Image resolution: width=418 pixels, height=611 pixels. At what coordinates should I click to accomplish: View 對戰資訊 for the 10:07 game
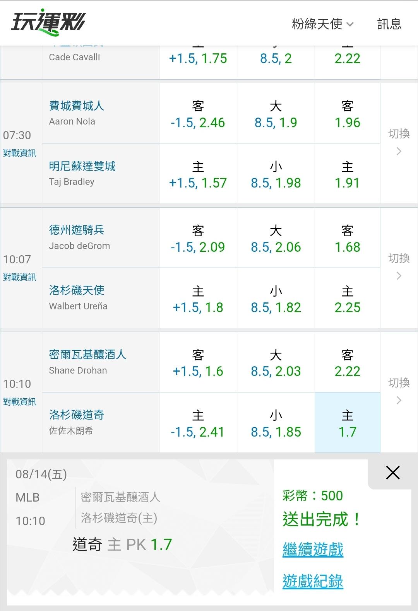20,277
